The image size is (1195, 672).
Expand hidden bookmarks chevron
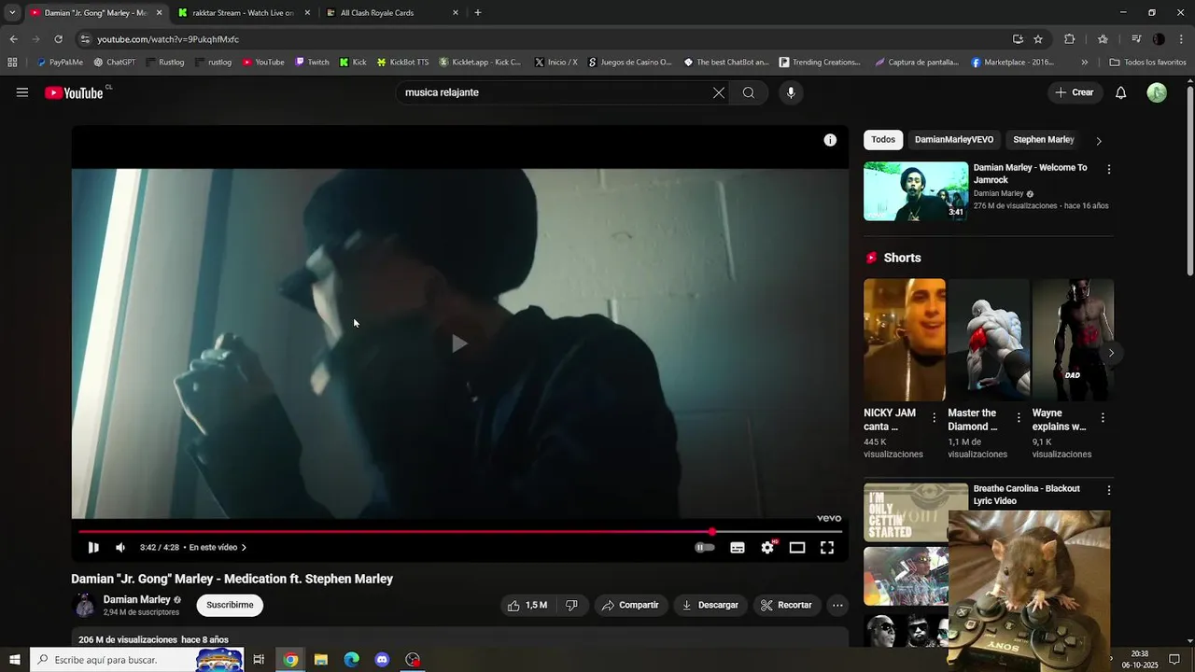1084,63
